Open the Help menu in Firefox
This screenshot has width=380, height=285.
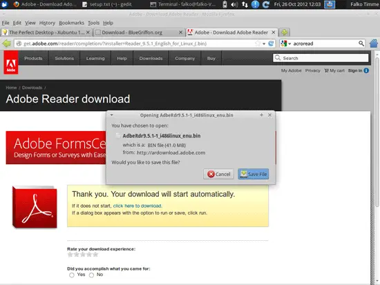click(108, 23)
